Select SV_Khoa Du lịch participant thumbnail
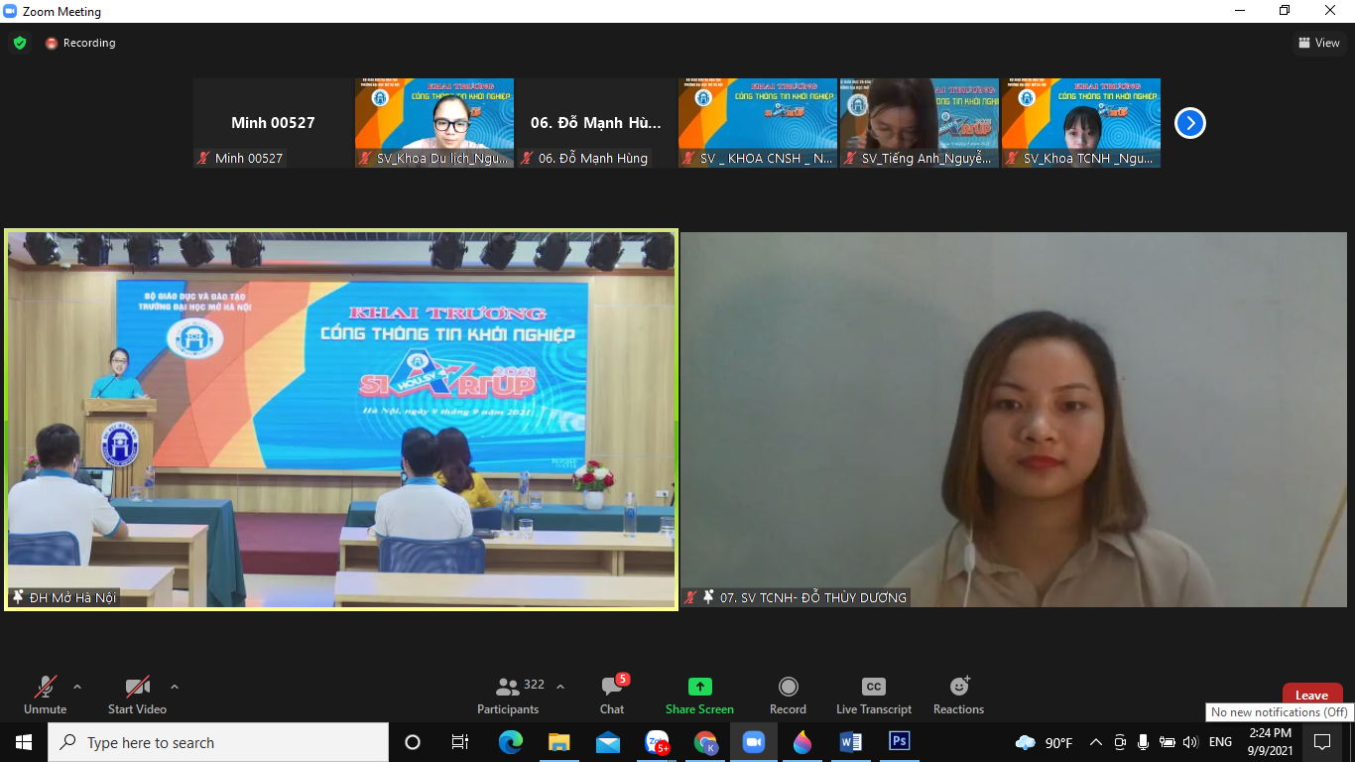1355x762 pixels. 434,123
